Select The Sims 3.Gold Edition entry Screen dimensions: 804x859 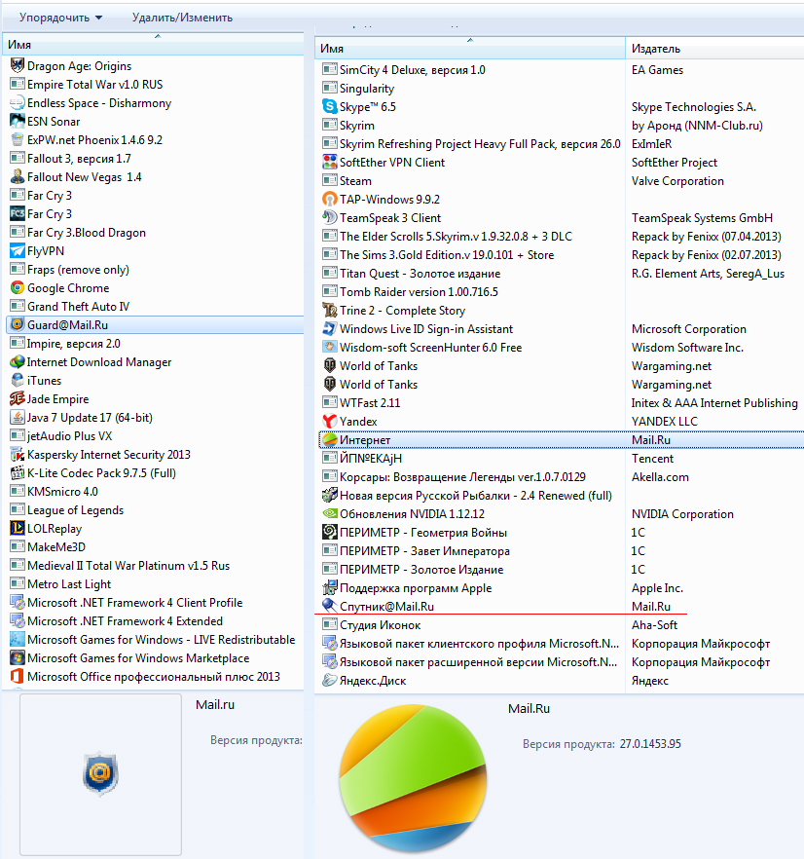(x=447, y=255)
